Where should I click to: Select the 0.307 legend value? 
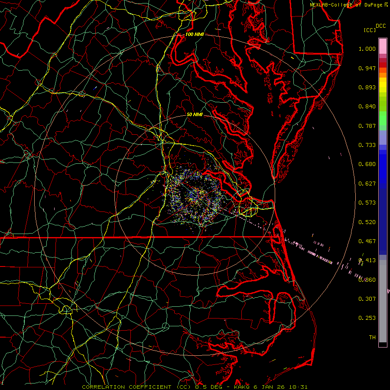point(367,299)
